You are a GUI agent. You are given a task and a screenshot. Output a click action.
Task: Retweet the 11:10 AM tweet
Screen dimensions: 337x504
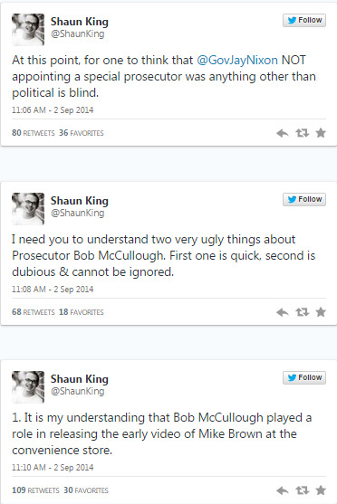coord(303,490)
